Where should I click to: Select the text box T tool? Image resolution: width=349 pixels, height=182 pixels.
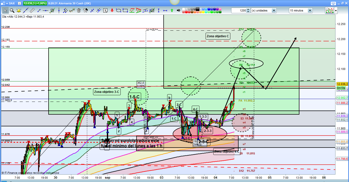pyautogui.click(x=105, y=10)
